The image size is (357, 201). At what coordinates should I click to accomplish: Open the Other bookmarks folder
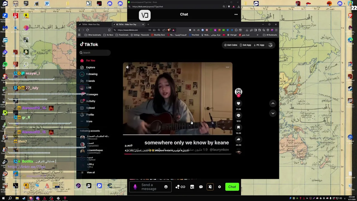coord(92,35)
